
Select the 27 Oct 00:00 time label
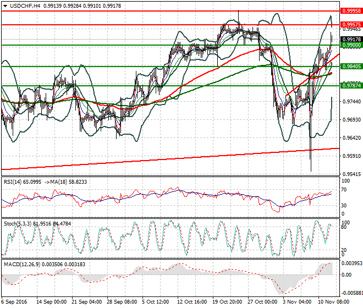coord(262,302)
